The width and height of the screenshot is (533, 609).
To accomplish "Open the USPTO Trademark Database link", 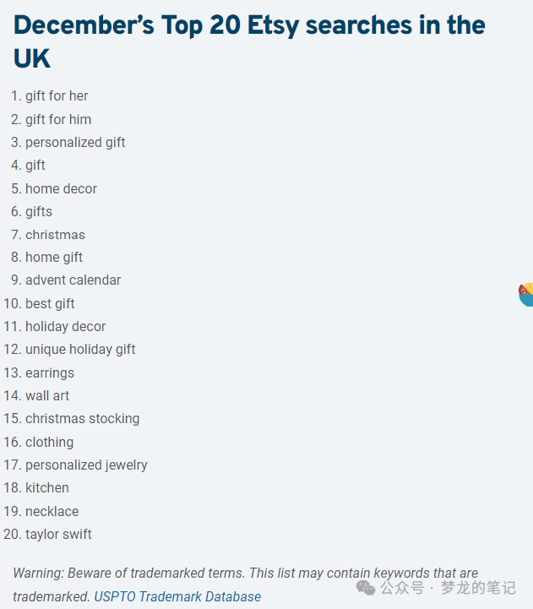I will 177,596.
